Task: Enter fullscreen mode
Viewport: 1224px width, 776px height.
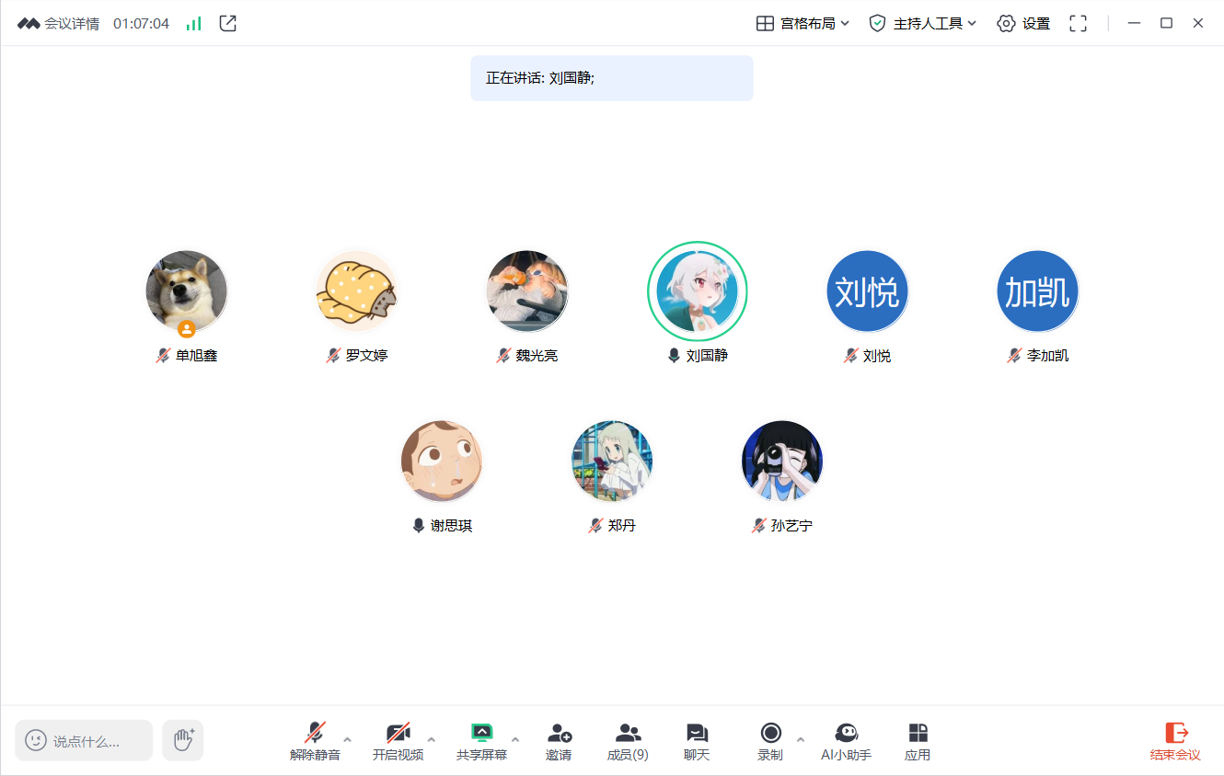Action: [x=1079, y=24]
